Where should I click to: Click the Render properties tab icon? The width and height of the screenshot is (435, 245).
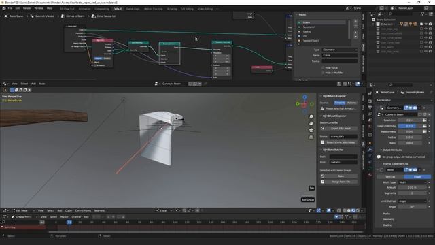(370, 101)
